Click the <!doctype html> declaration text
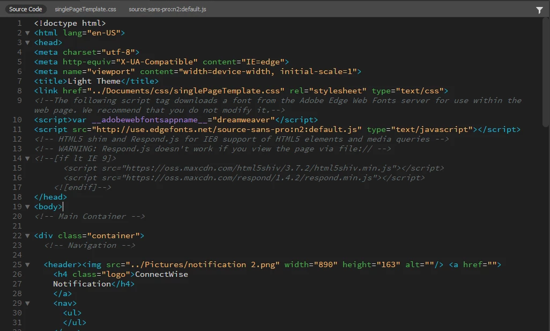The image size is (550, 331). pos(70,23)
